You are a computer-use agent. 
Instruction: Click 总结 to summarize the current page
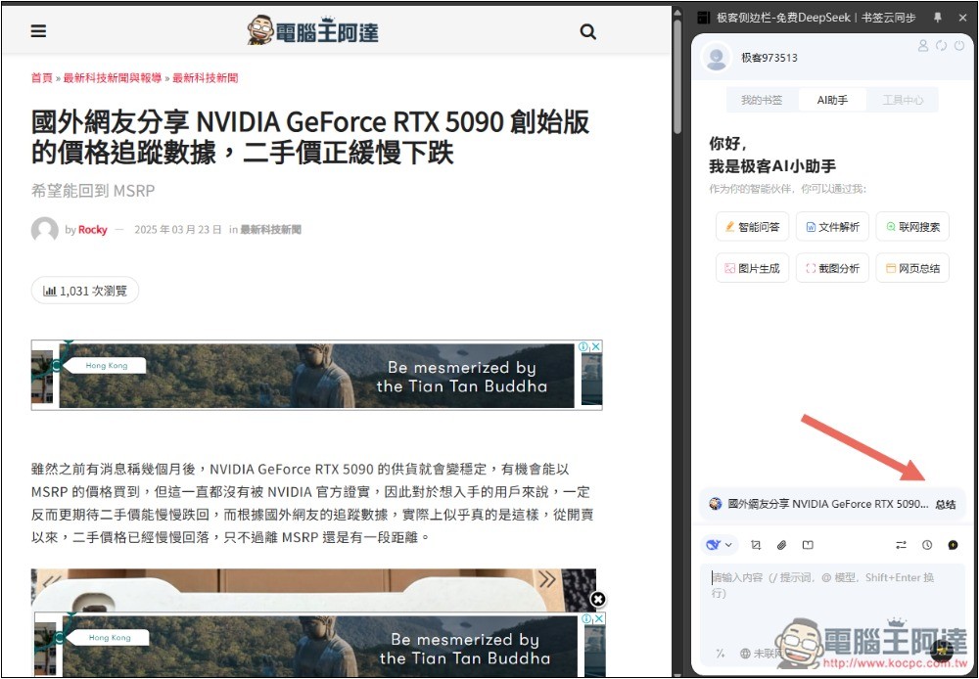[945, 505]
